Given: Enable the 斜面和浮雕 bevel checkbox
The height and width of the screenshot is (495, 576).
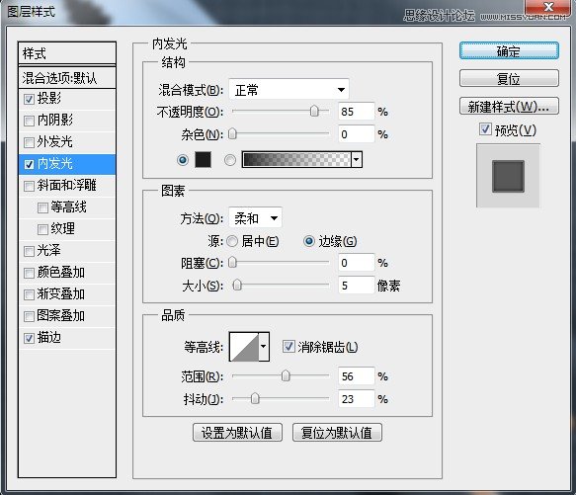Looking at the screenshot, I should (29, 186).
